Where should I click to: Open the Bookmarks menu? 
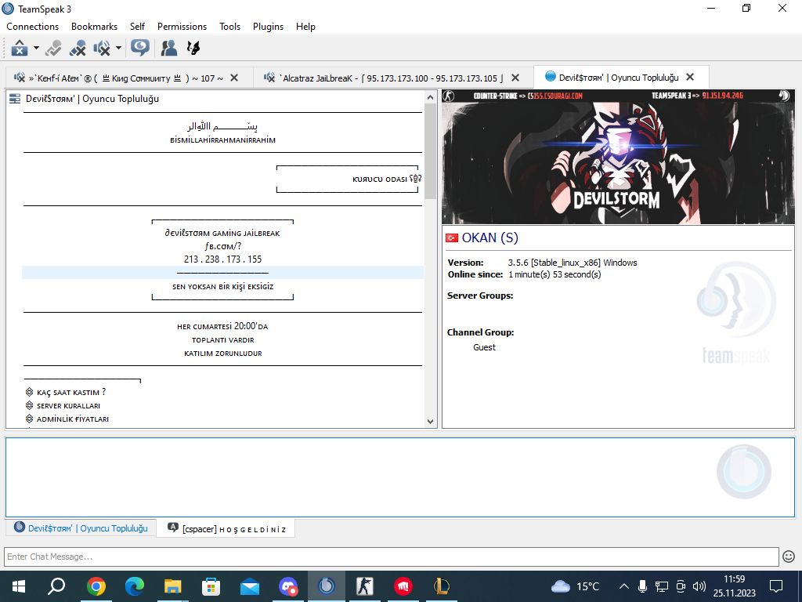(94, 27)
